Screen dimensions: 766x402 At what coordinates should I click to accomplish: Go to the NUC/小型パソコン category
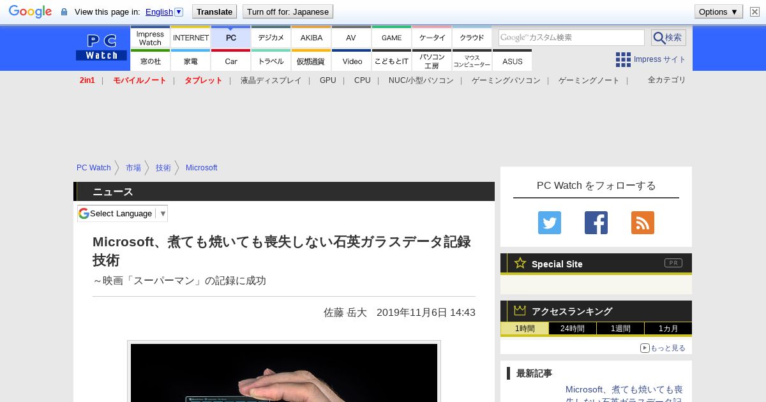tap(421, 80)
